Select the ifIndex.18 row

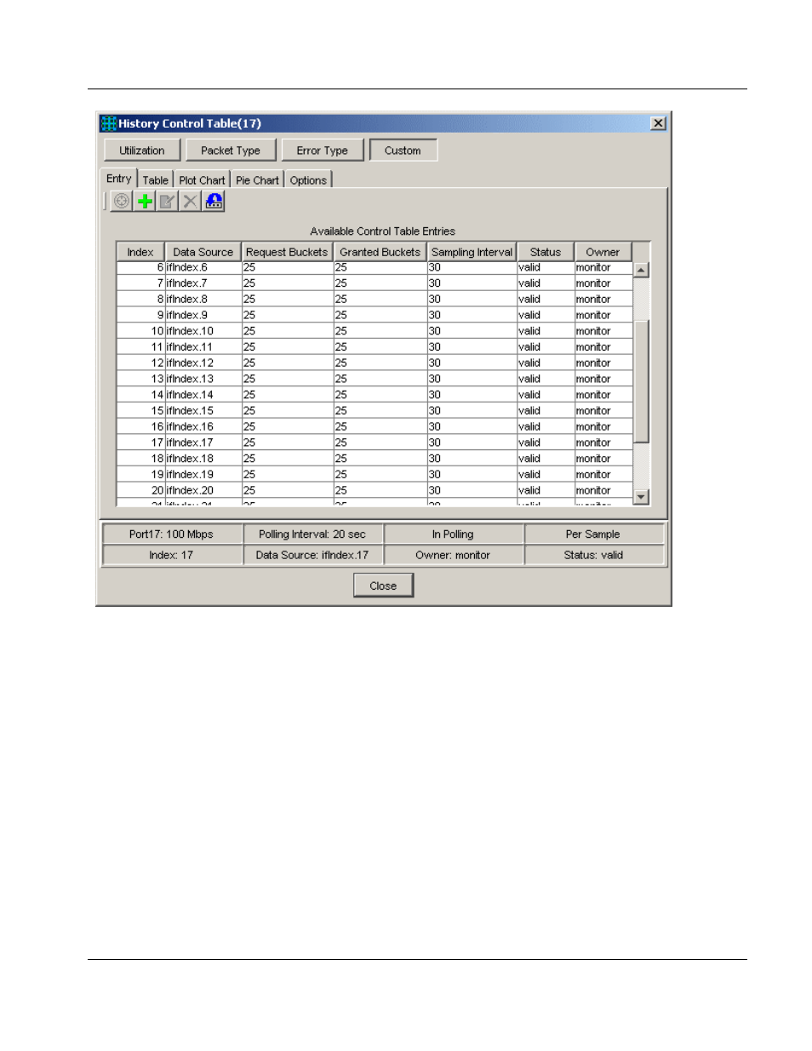375,458
